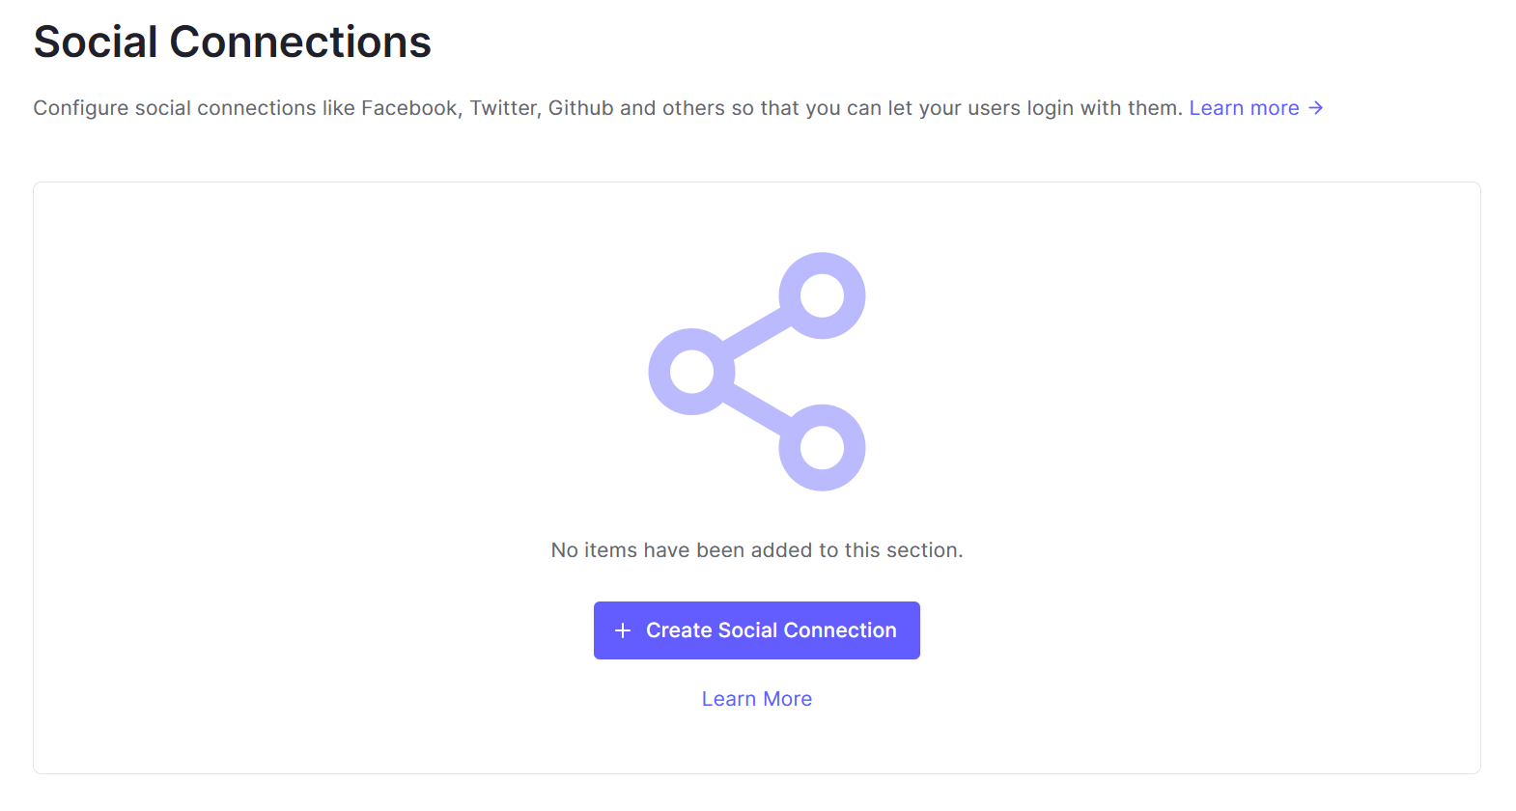Click the bottom circle node of share icon
1516x811 pixels.
coord(822,448)
